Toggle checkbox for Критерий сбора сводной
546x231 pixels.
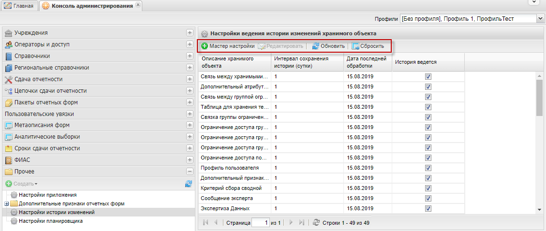[428, 188]
